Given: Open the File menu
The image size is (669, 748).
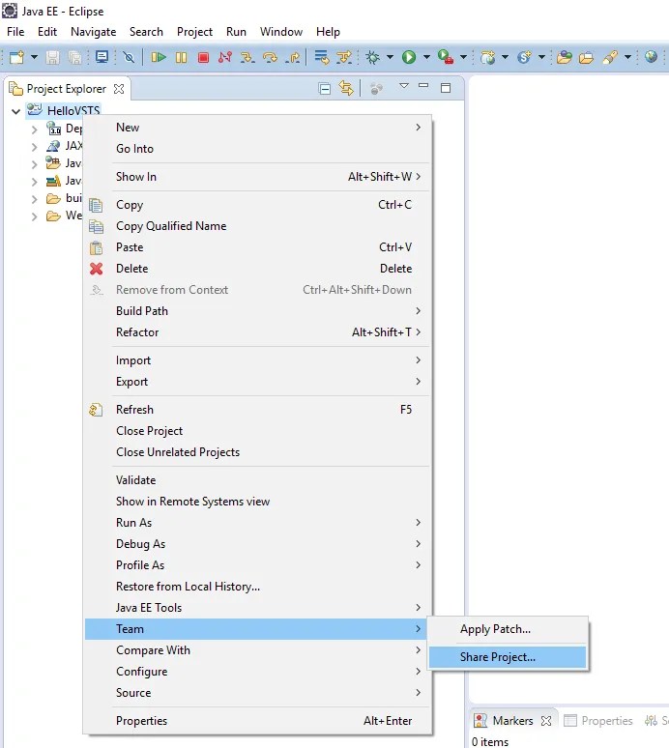Looking at the screenshot, I should (15, 32).
